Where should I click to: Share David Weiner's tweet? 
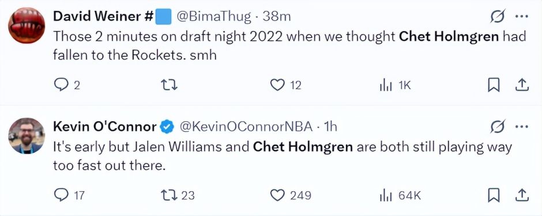[522, 85]
